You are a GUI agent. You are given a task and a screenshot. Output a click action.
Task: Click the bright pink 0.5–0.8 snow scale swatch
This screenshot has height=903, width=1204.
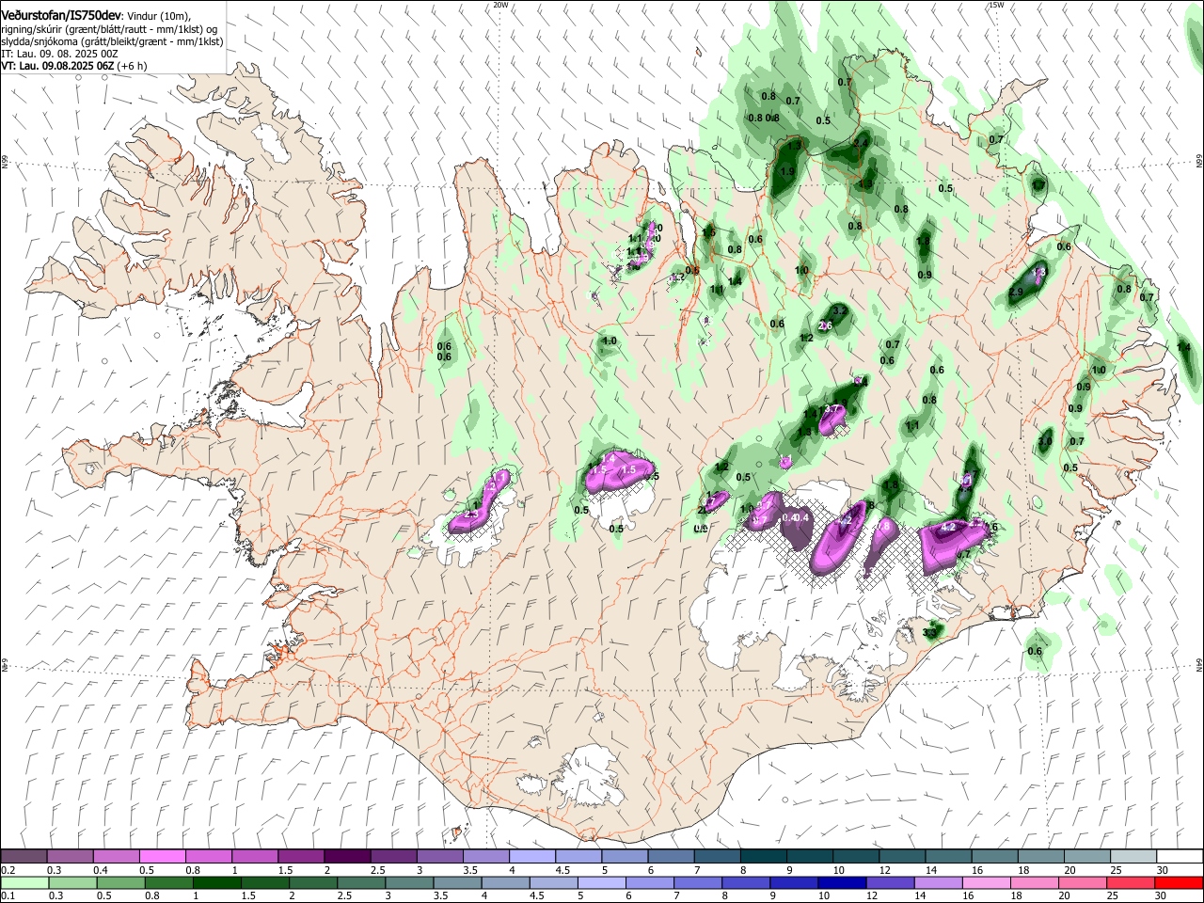pos(162,857)
